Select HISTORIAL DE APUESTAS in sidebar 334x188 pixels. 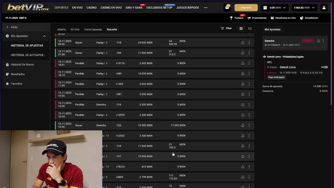coord(27,45)
